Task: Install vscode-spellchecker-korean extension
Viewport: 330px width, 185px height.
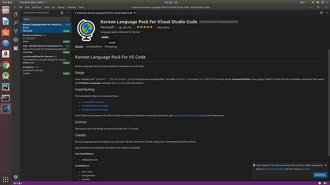Action: [x=66, y=63]
